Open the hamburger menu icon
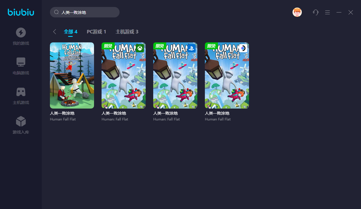Viewport: 361px width, 209px height. 327,12
